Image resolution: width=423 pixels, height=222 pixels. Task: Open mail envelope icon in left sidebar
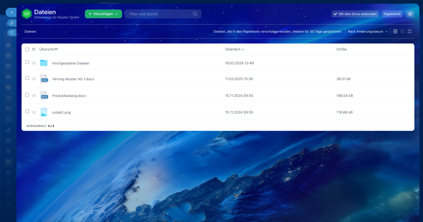9,109
